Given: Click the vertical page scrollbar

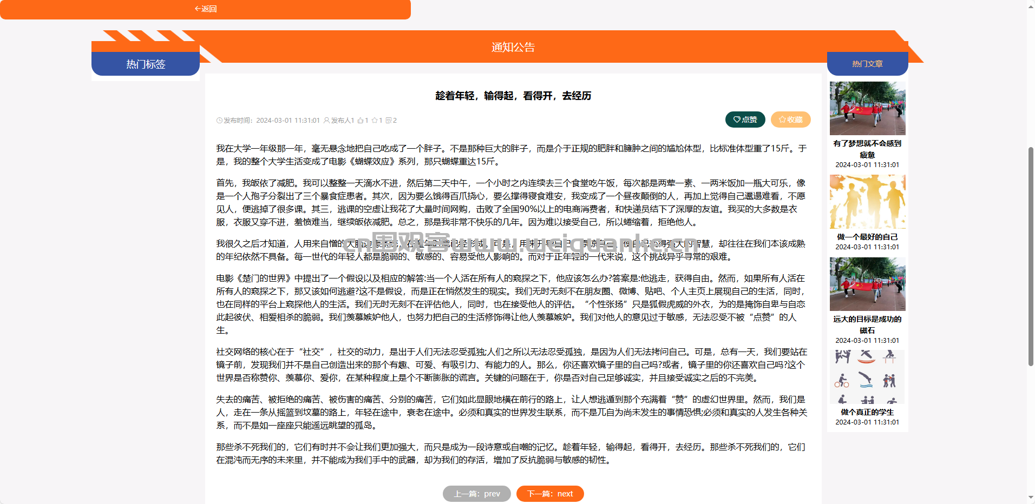Looking at the screenshot, I should 1031,257.
